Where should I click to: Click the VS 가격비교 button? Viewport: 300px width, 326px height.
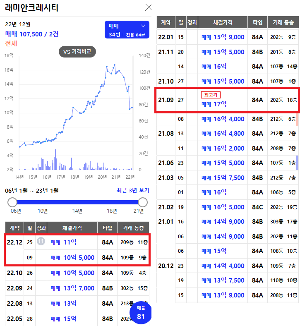[x=77, y=52]
